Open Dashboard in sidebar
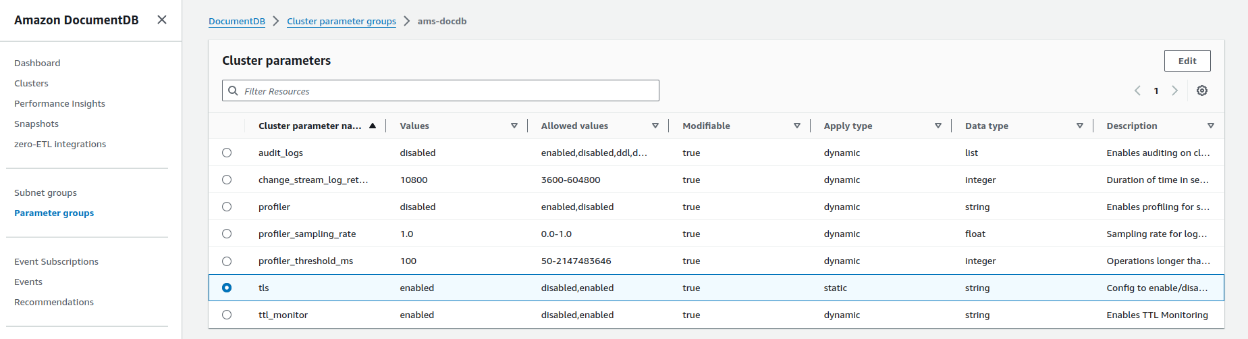The image size is (1248, 339). pos(37,63)
